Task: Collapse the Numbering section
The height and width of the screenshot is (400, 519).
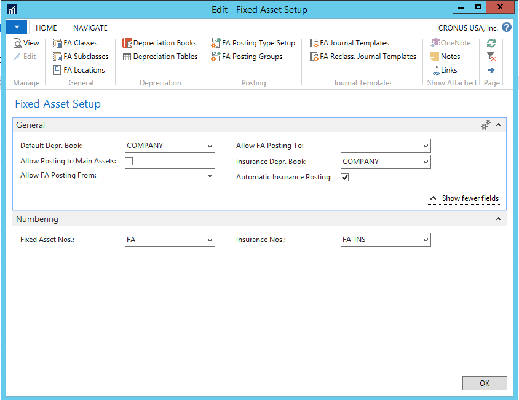Action: [x=498, y=219]
